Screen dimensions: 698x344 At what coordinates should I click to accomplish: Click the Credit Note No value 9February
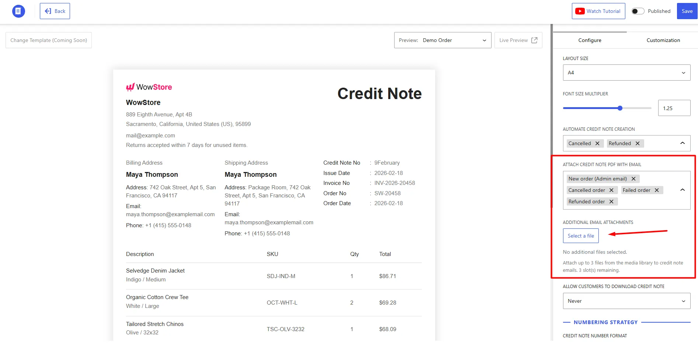tap(387, 163)
